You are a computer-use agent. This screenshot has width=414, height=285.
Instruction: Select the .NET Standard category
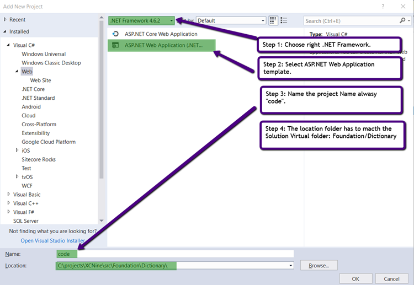click(x=38, y=98)
